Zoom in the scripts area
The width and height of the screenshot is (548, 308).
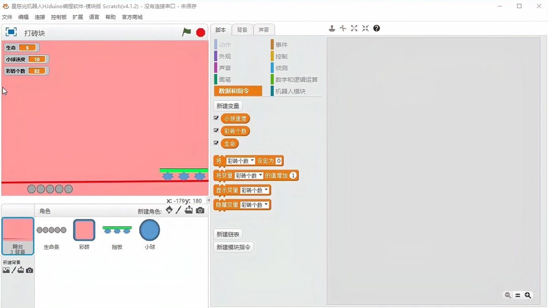[x=528, y=295]
